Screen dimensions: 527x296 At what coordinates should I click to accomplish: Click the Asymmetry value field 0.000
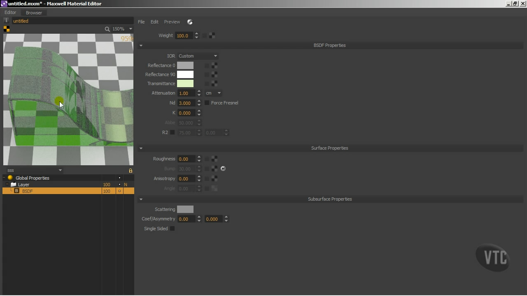(x=214, y=219)
